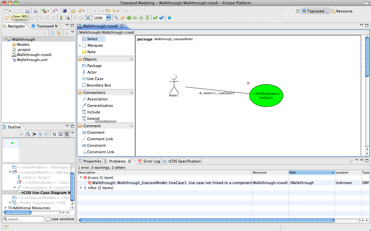
Task: Open the rCOS Specification tab
Action: 182,161
